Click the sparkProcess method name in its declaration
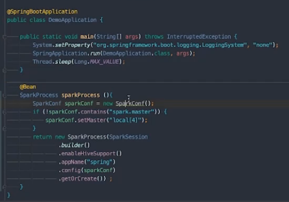Screen dimensions: 289x202 coord(80,95)
